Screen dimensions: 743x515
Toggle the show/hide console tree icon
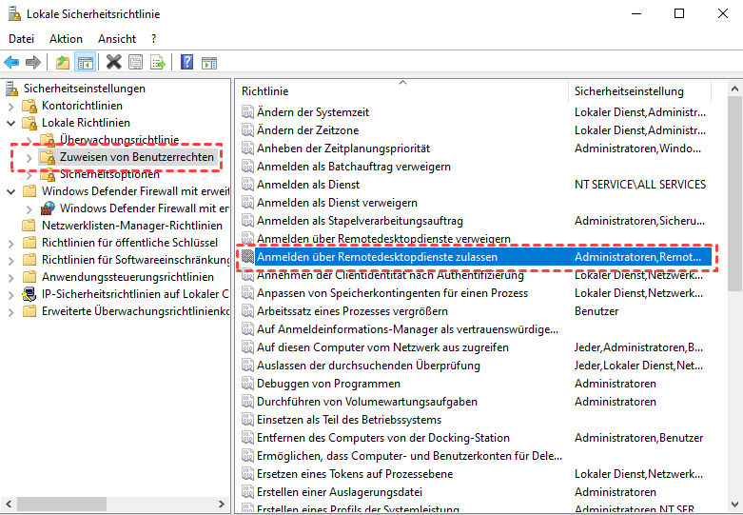tap(86, 62)
